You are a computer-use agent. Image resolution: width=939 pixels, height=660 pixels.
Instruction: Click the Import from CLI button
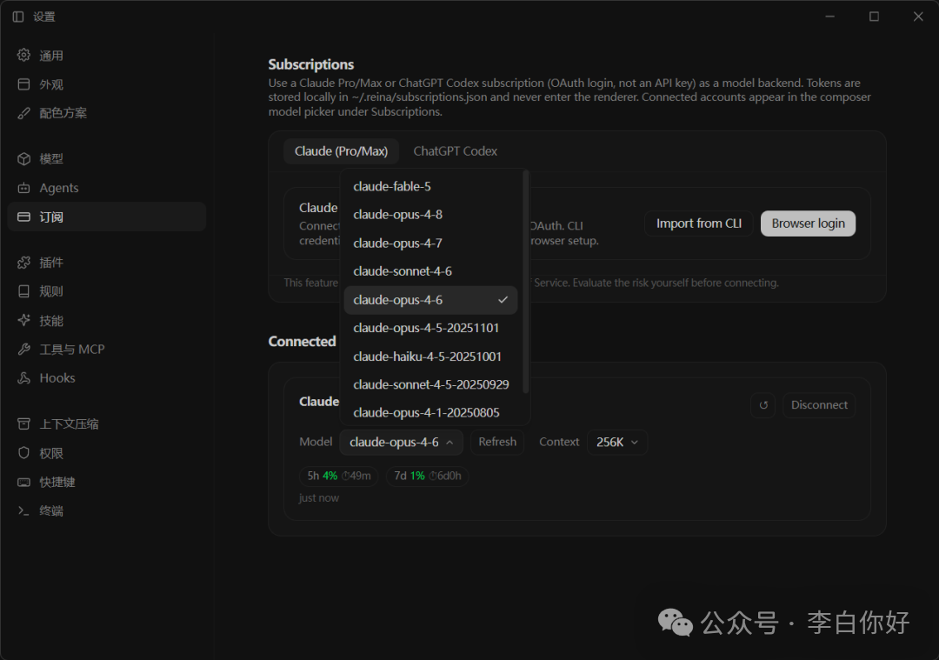(x=698, y=223)
